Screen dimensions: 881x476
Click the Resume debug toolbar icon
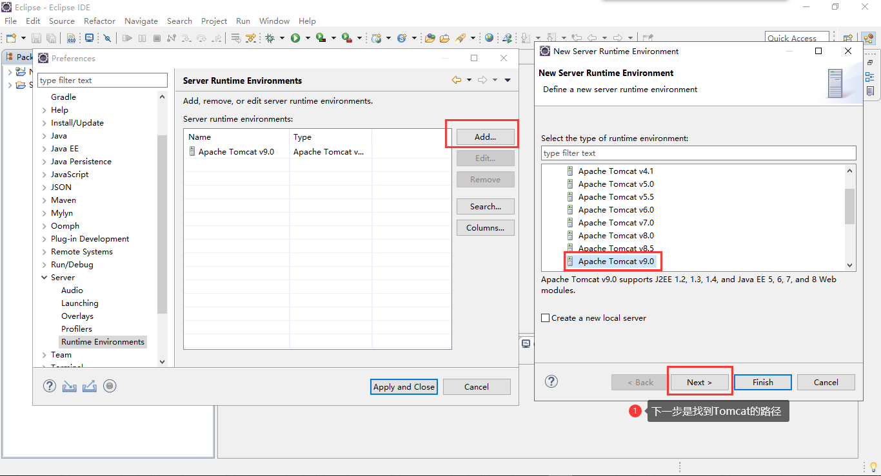(x=127, y=38)
